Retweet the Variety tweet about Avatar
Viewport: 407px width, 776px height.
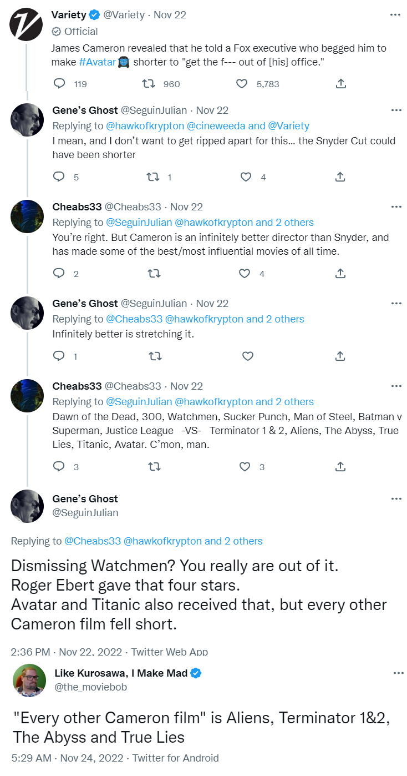coord(148,84)
